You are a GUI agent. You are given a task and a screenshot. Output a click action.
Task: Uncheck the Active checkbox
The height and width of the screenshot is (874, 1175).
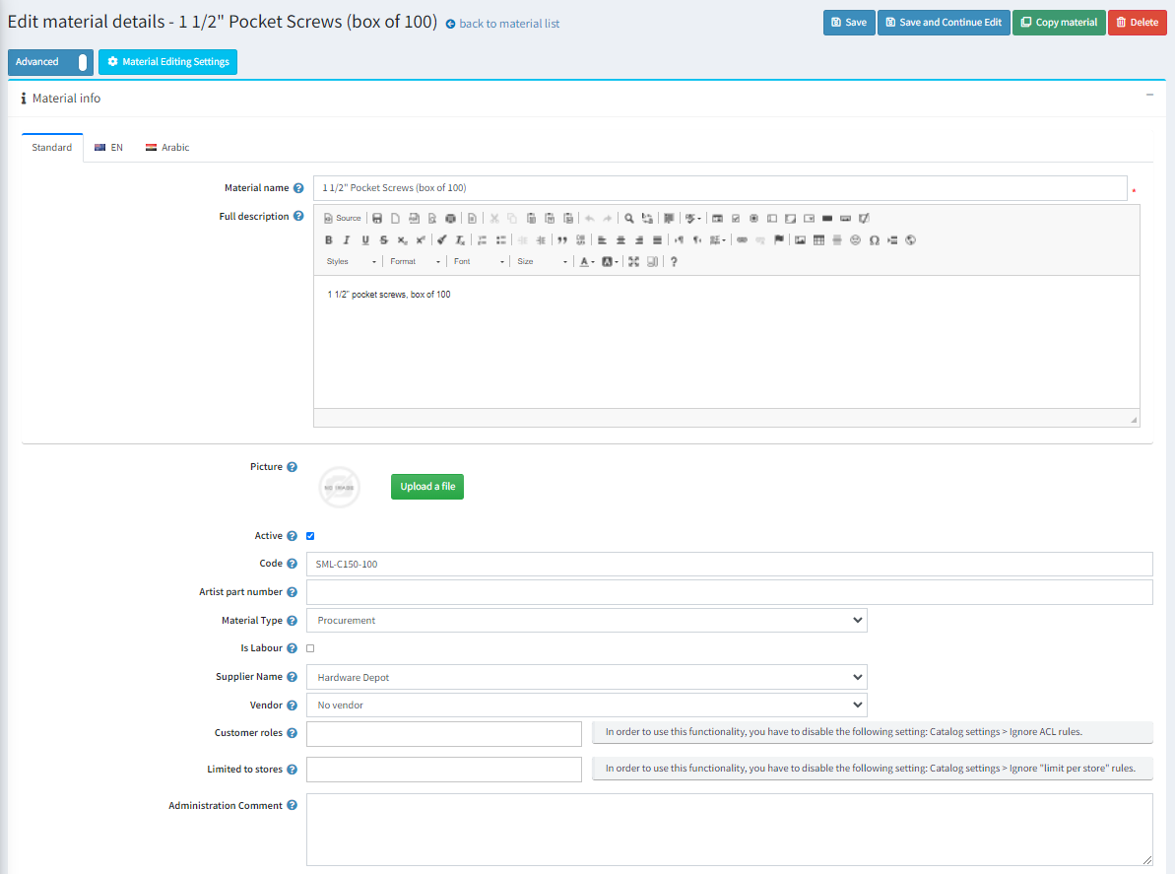tap(310, 536)
